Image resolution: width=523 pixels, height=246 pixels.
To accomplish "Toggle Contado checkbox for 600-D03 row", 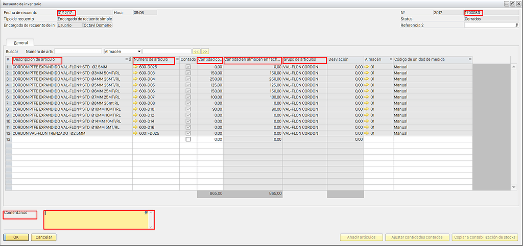I will pos(188,73).
